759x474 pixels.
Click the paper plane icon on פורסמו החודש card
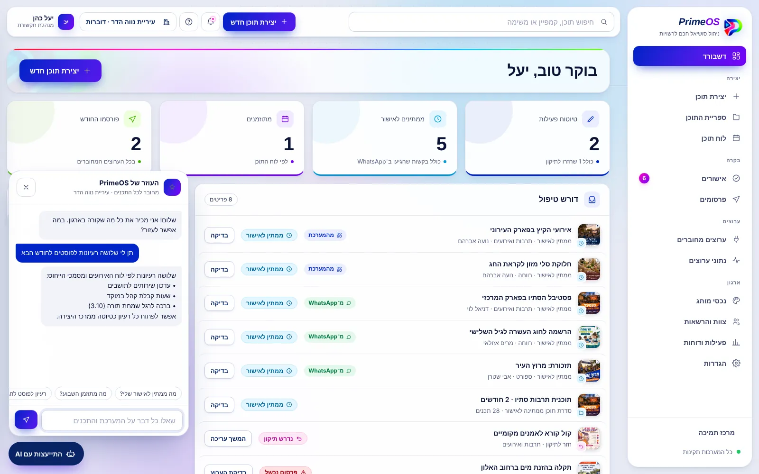coord(132,119)
